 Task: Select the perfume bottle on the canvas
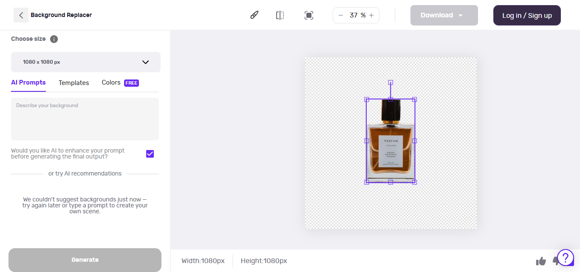pos(390,142)
